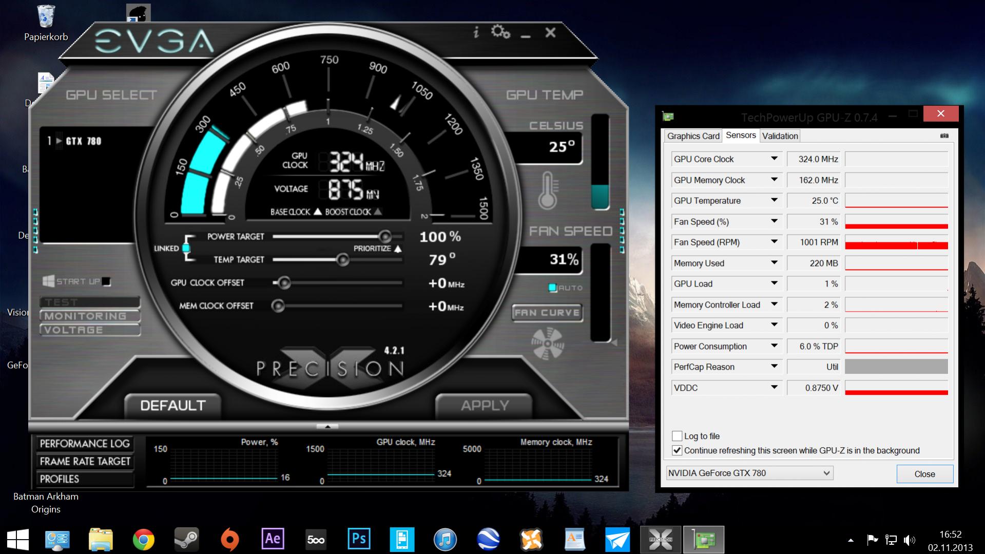
Task: Open the Frame Rate Target tab
Action: (85, 461)
